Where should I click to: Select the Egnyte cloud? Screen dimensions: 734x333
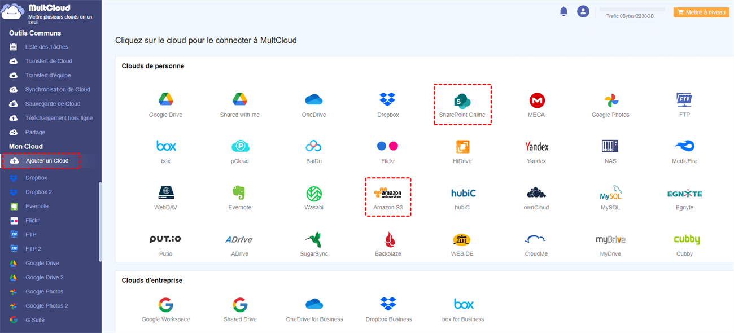pyautogui.click(x=684, y=198)
